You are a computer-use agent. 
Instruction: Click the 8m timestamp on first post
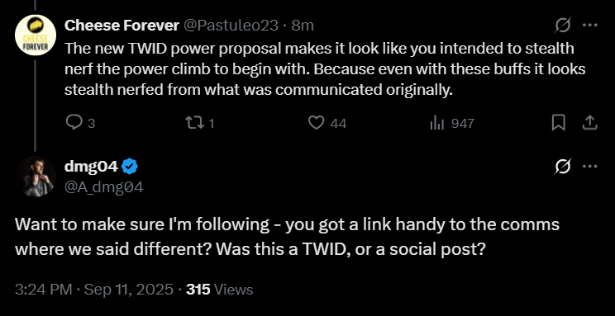303,26
